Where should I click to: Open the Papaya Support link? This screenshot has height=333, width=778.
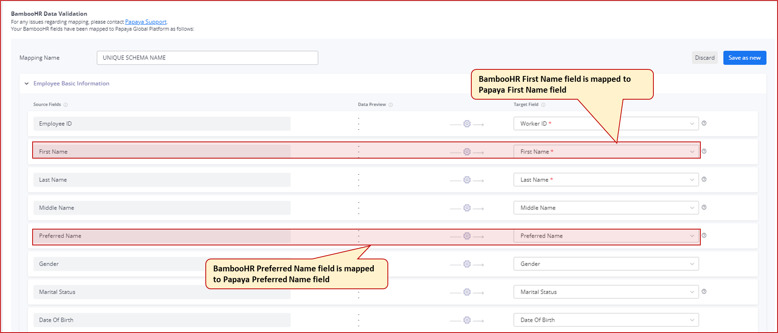point(146,22)
